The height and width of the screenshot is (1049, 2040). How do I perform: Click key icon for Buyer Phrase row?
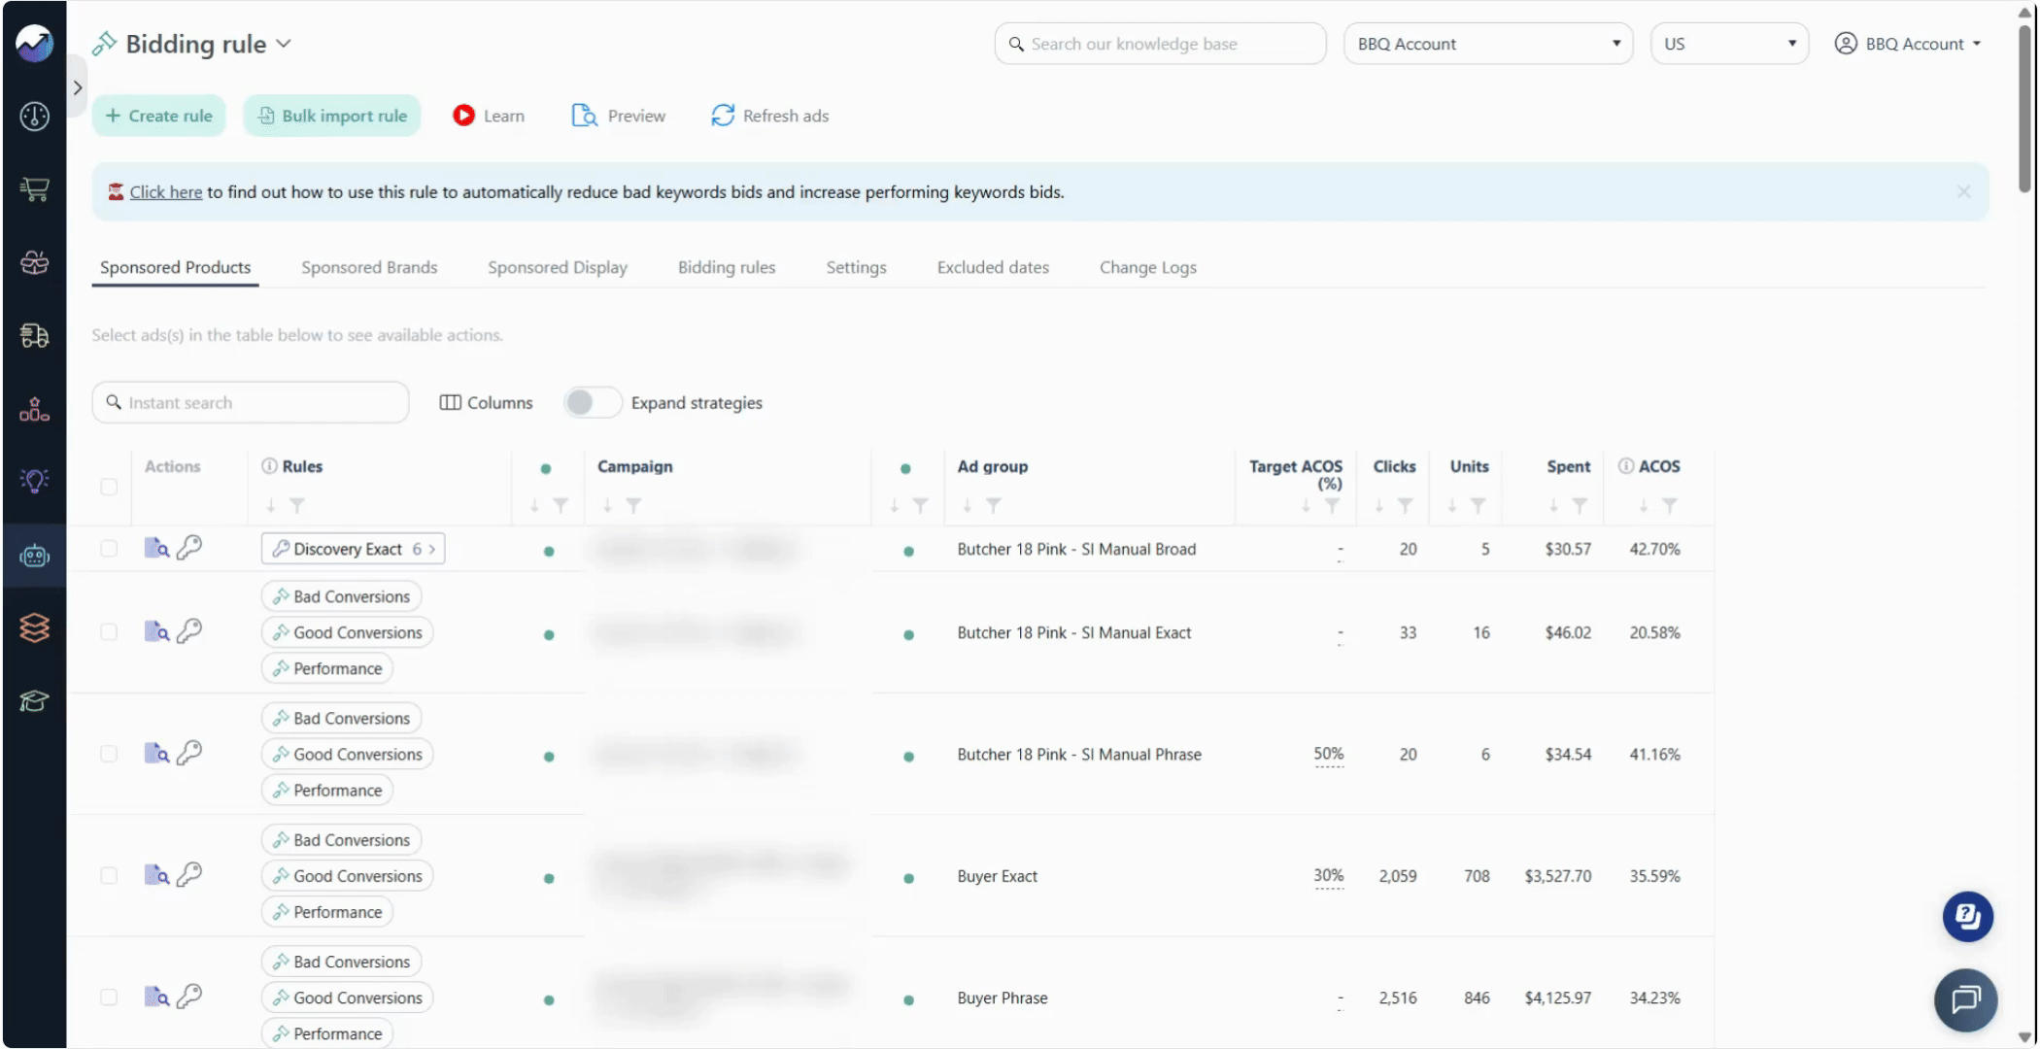[189, 996]
